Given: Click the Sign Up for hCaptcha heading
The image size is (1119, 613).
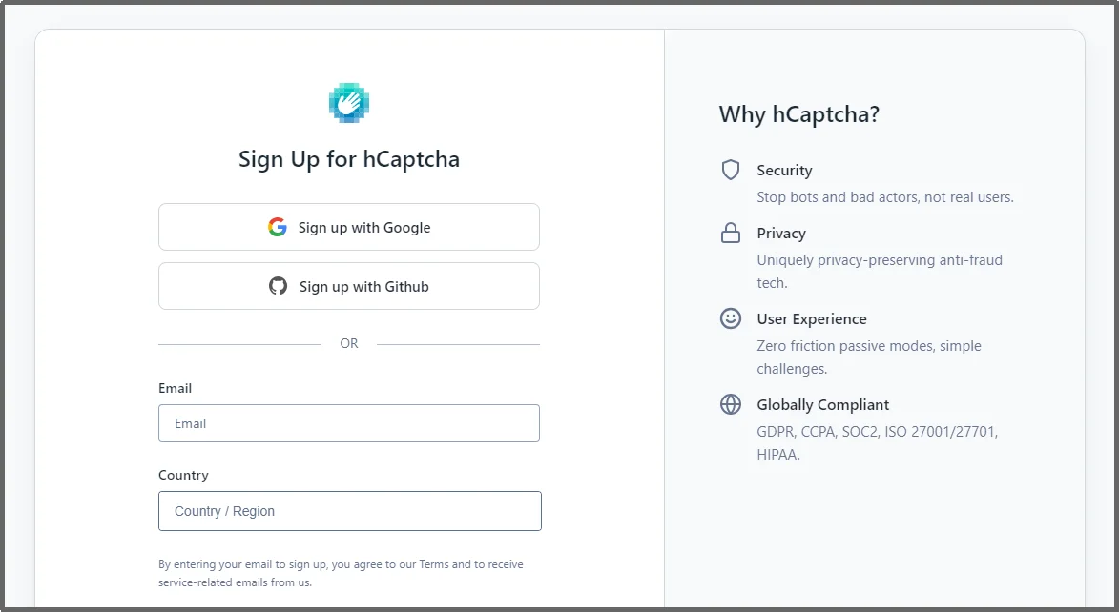Looking at the screenshot, I should [x=349, y=159].
